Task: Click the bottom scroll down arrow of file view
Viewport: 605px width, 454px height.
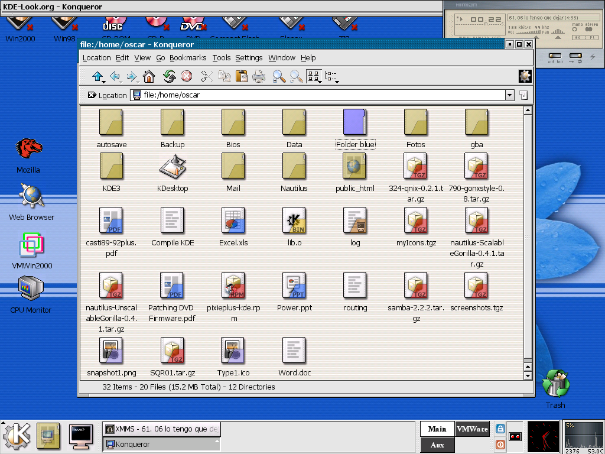Action: (528, 375)
